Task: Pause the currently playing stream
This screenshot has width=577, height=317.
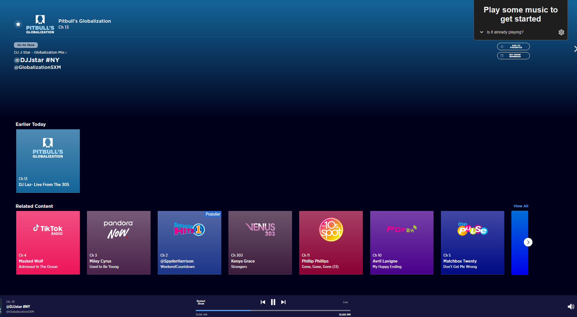Action: [x=273, y=302]
